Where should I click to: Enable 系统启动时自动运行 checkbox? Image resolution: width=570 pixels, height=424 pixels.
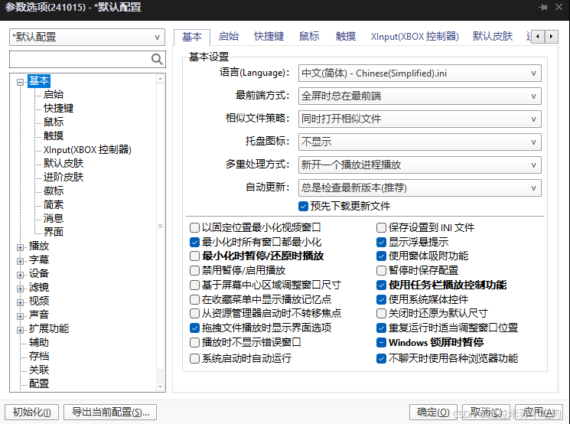tap(194, 358)
